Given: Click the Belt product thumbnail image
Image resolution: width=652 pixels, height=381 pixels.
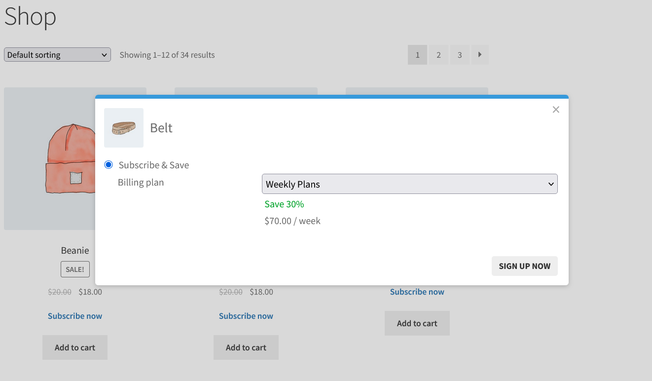Looking at the screenshot, I should tap(124, 128).
